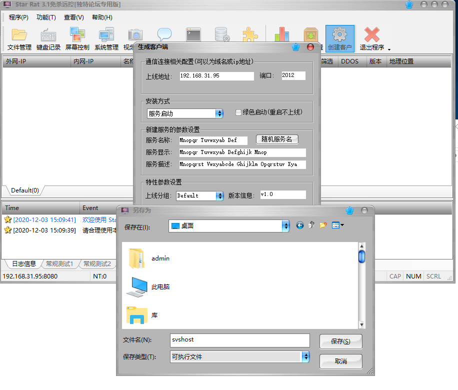Open the 程序(P) menu
The width and height of the screenshot is (458, 390).
tap(18, 17)
